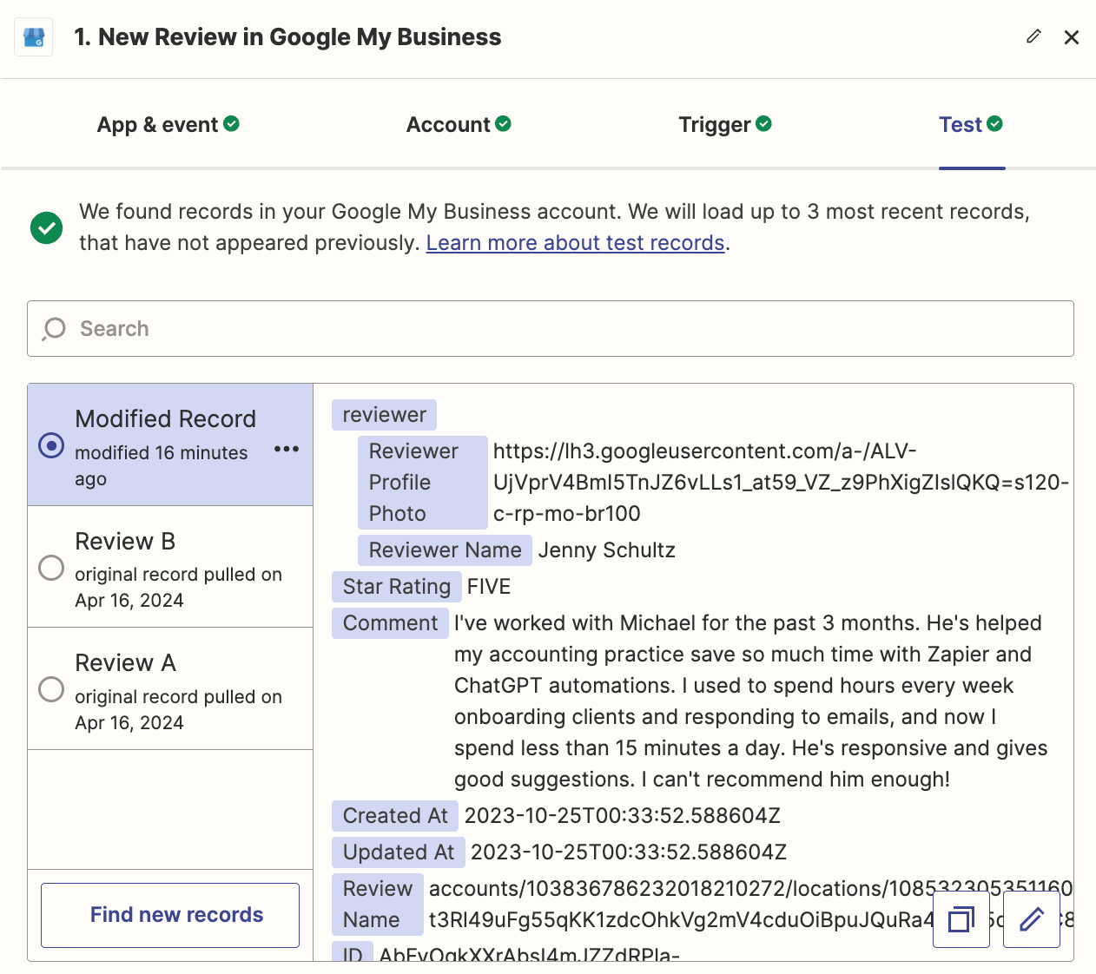Click the green check beside Trigger

(x=763, y=123)
